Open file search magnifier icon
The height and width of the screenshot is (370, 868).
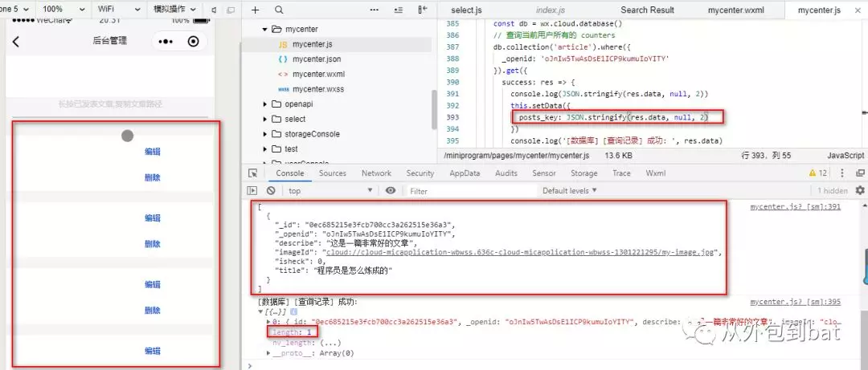279,10
